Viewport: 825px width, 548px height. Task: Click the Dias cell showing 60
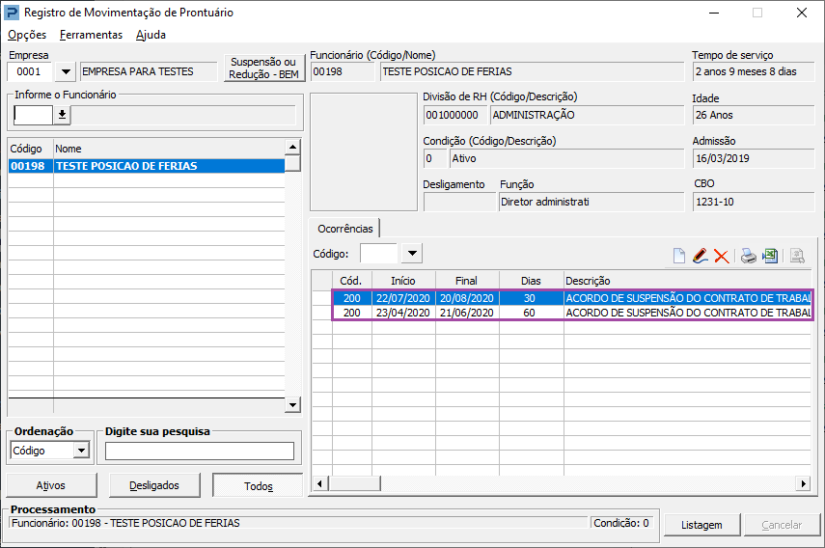tap(530, 313)
